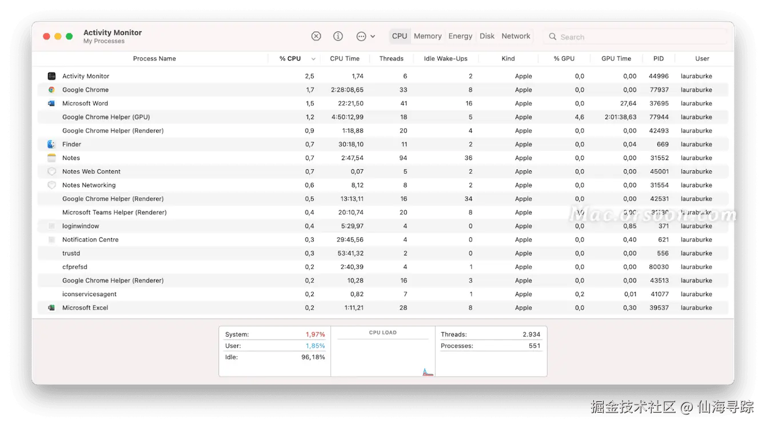This screenshot has height=427, width=766.
Task: Click the Processes total 551
Action: 534,346
